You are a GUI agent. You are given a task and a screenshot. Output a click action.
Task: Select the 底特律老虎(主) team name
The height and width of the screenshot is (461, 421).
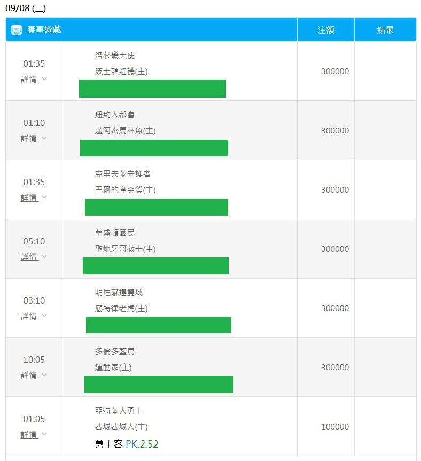point(121,308)
